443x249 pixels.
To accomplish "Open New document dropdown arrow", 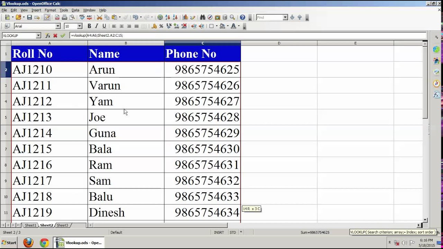I will (12, 17).
